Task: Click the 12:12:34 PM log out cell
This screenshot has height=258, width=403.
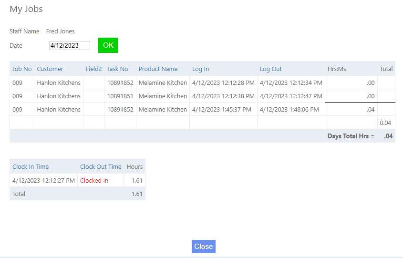Action: [x=291, y=83]
